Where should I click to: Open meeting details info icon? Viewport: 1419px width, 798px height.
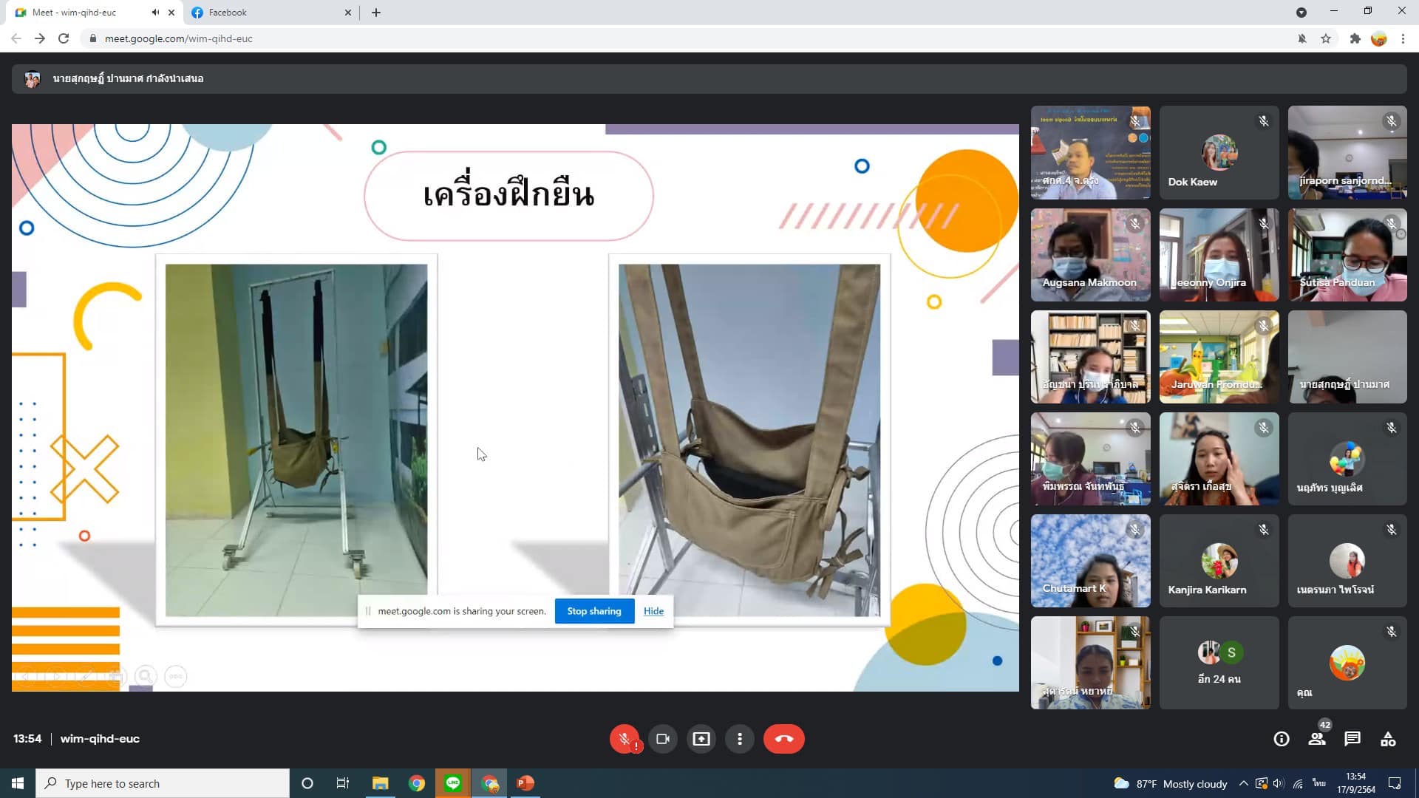click(x=1282, y=739)
